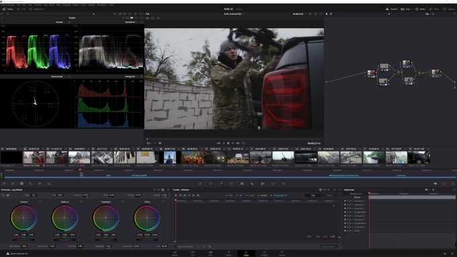Toggle the lock on Corrector 1 keyframe row

347,201
